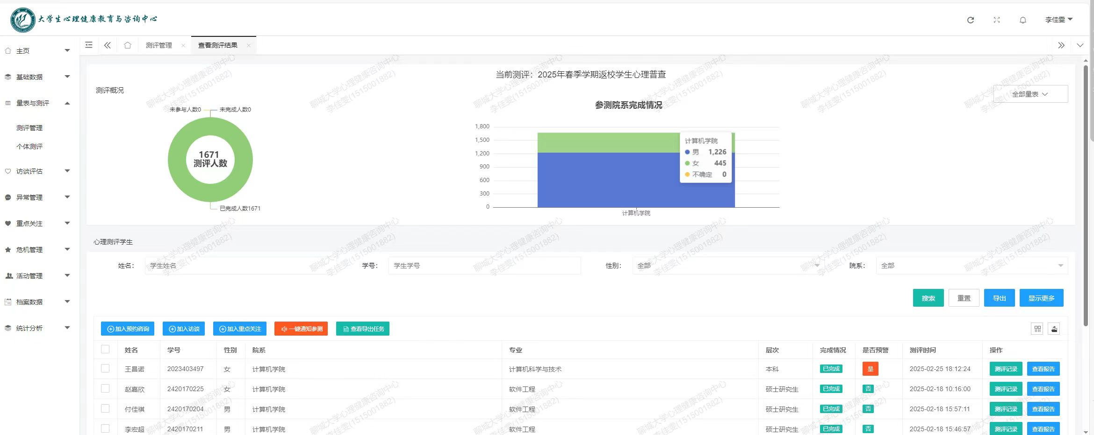Switch to the 测评管理 tab
Image resolution: width=1094 pixels, height=435 pixels.
(159, 45)
